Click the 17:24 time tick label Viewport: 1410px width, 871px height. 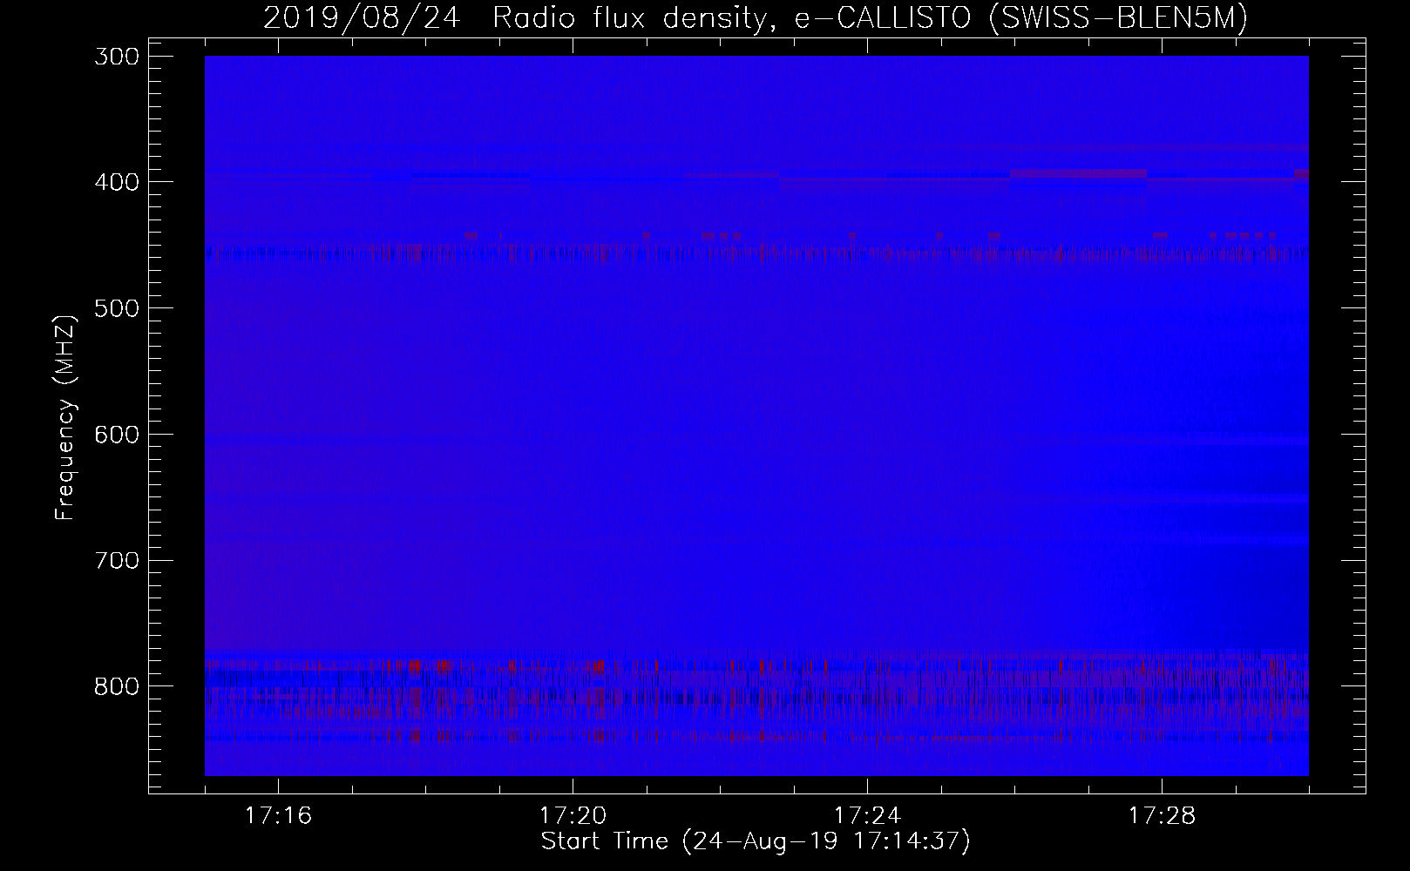point(867,816)
